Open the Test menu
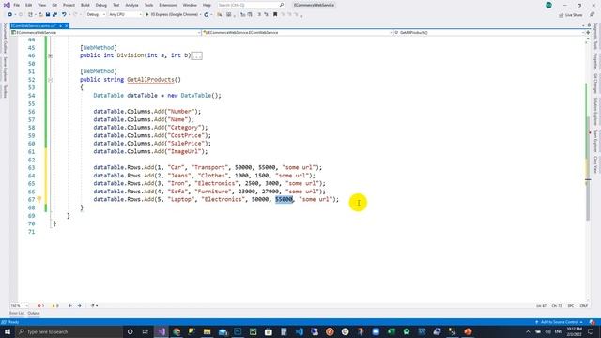601x338 pixels. [x=116, y=5]
